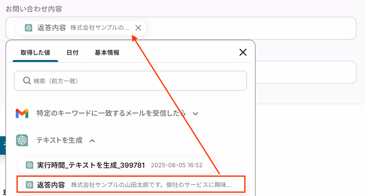The image size is (365, 196).
Task: Click the Gmail icon beside 特定のキーワード
Action: [x=22, y=113]
